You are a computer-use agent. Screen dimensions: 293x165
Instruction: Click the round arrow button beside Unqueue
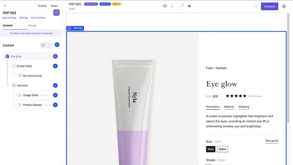[x=256, y=6]
